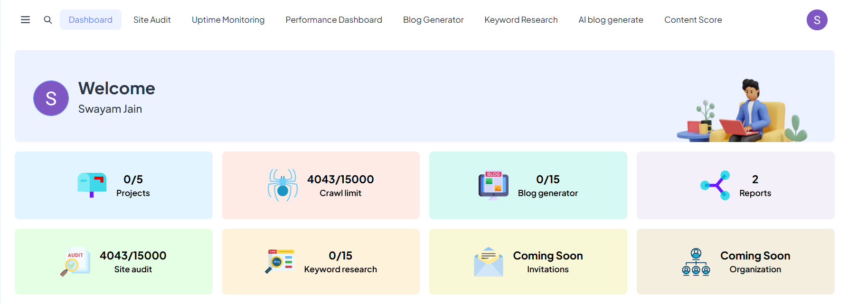
Task: Open the Blog Generator nav item
Action: 433,20
